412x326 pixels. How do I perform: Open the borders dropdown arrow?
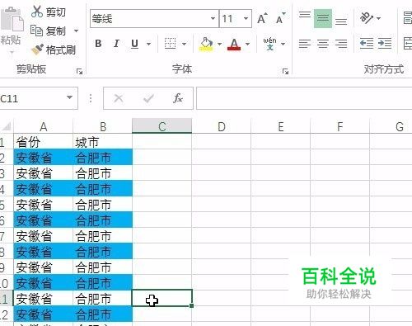185,44
